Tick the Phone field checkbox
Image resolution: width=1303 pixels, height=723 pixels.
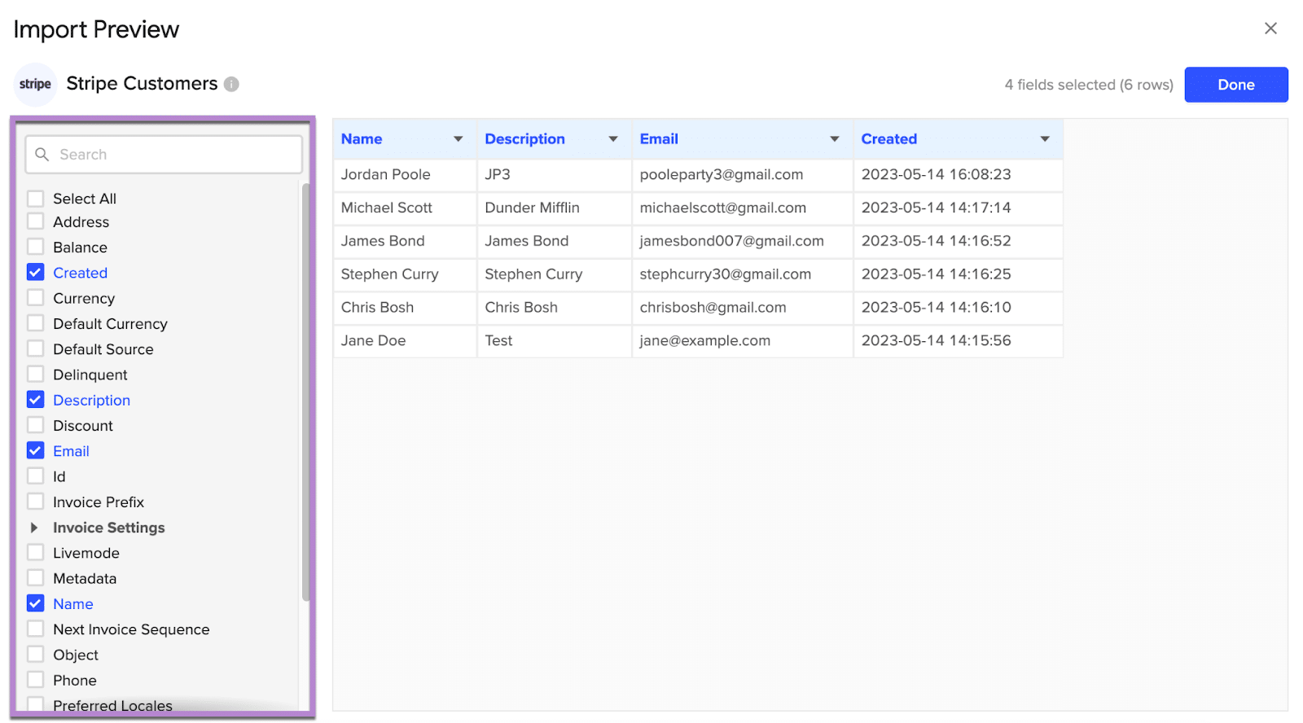[x=36, y=680]
